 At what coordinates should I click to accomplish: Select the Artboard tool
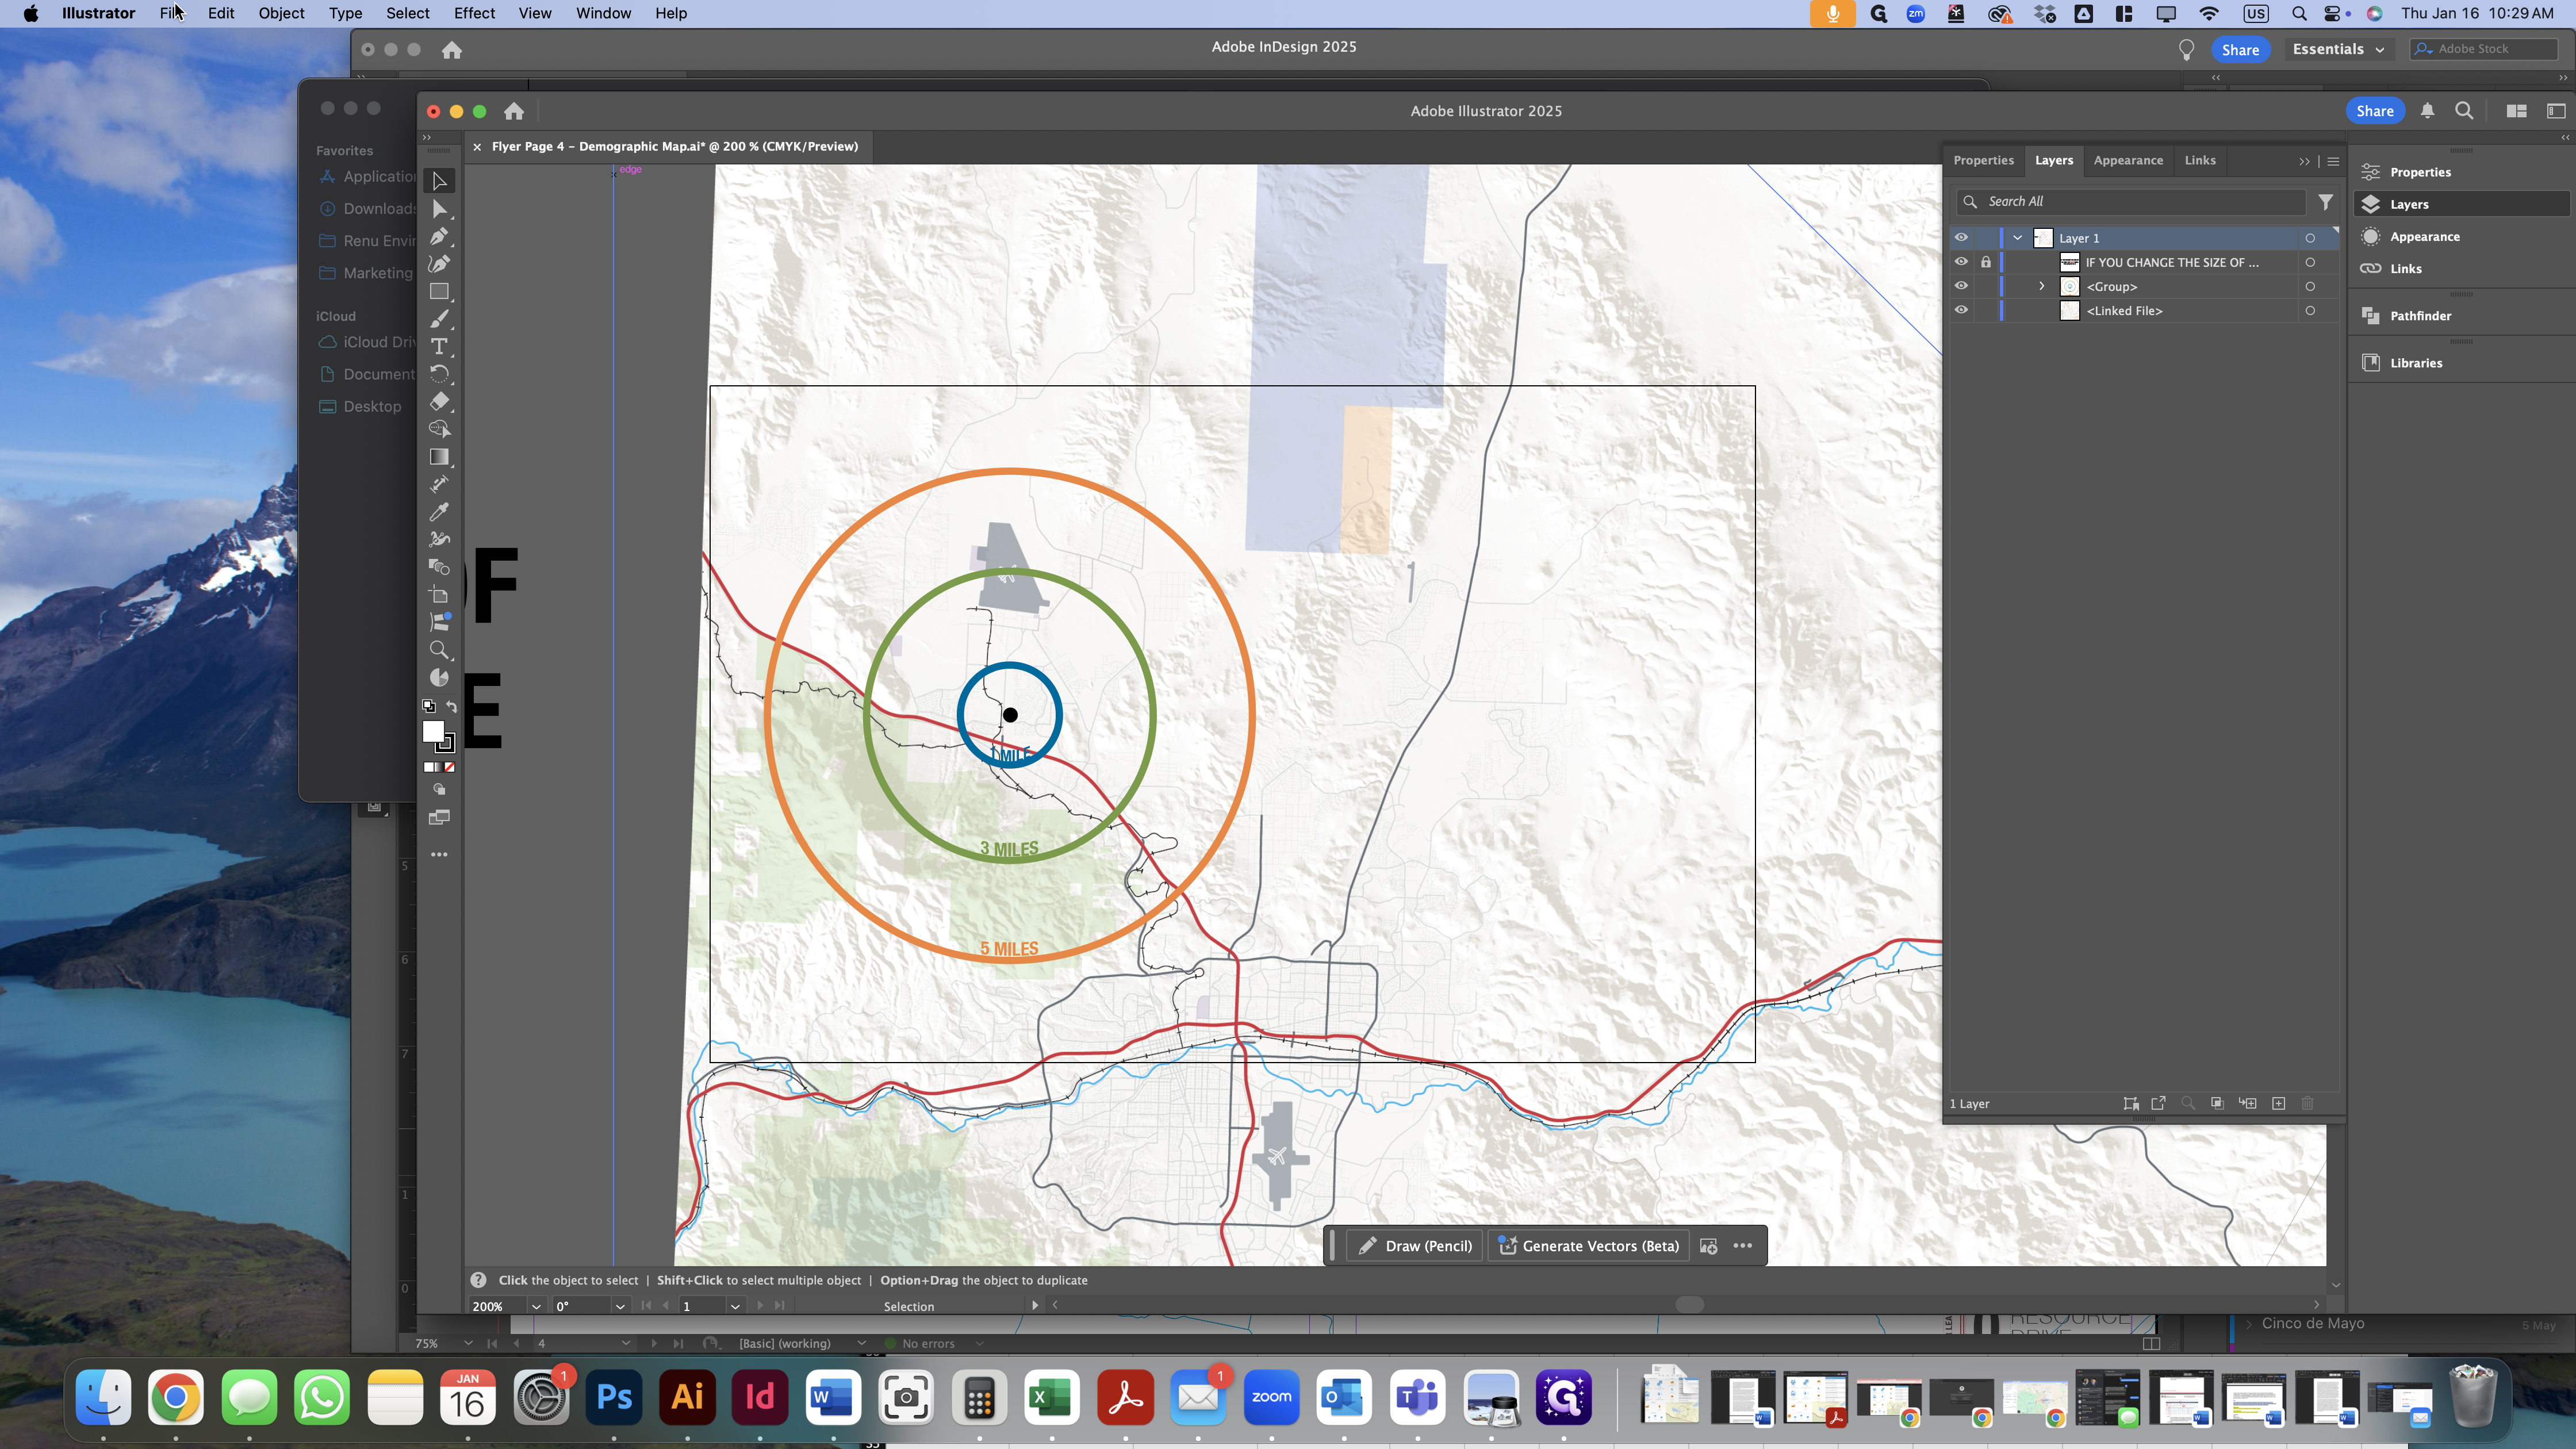(x=439, y=595)
